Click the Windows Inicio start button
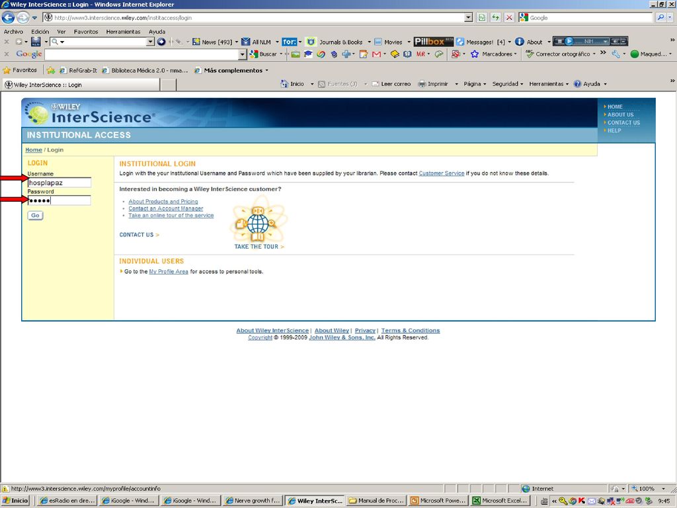The height and width of the screenshot is (508, 677). [x=15, y=500]
